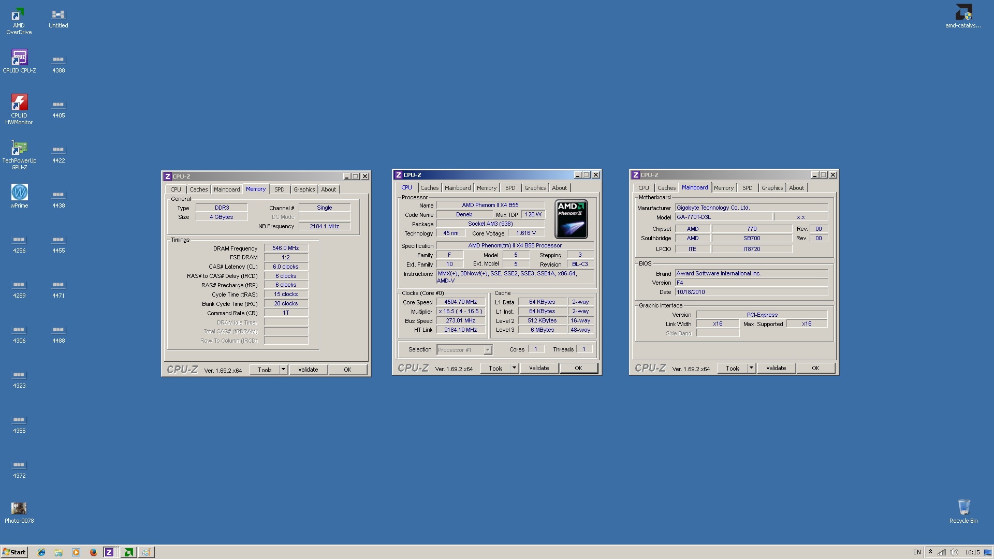Expand Tools dropdown arrow in Memory window

pyautogui.click(x=283, y=370)
